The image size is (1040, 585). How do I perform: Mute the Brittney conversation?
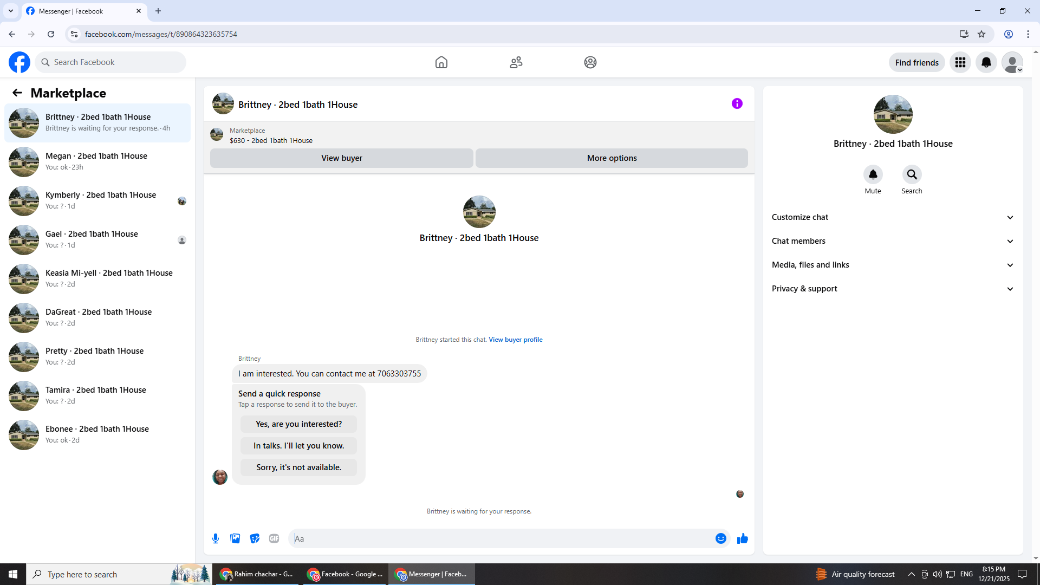tap(873, 175)
